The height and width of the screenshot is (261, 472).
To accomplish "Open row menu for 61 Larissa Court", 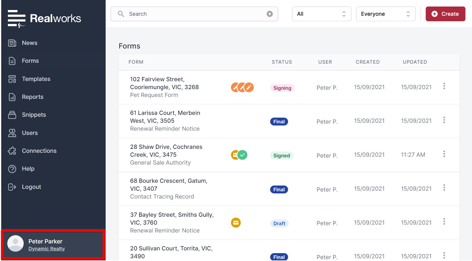I will pyautogui.click(x=444, y=120).
